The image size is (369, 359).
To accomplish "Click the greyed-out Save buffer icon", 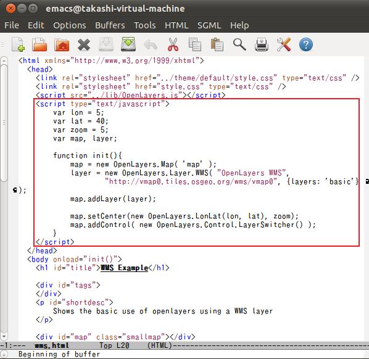I will point(106,44).
